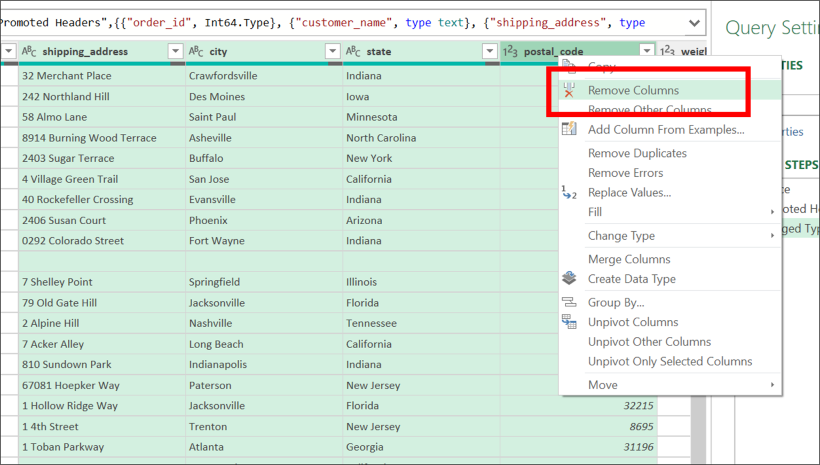This screenshot has height=465, width=820.
Task: Expand the Fill submenu arrow
Action: coord(772,212)
